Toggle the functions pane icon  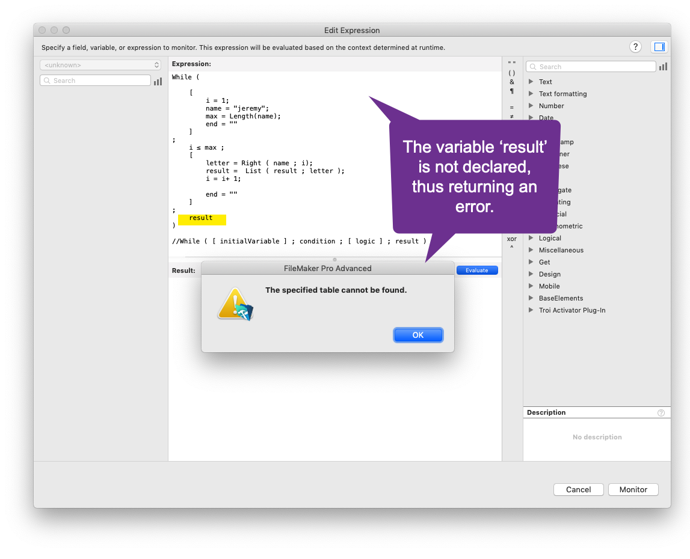pos(659,47)
